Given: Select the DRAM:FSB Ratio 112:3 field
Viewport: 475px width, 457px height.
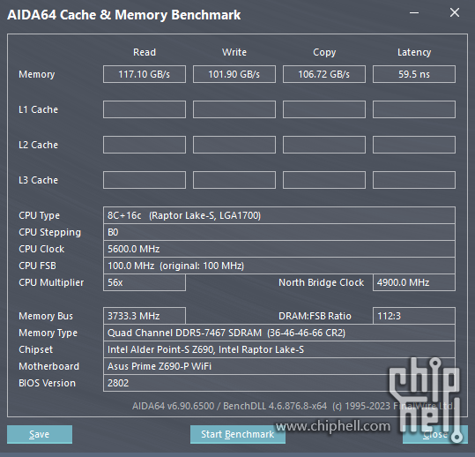Looking at the screenshot, I should (414, 316).
